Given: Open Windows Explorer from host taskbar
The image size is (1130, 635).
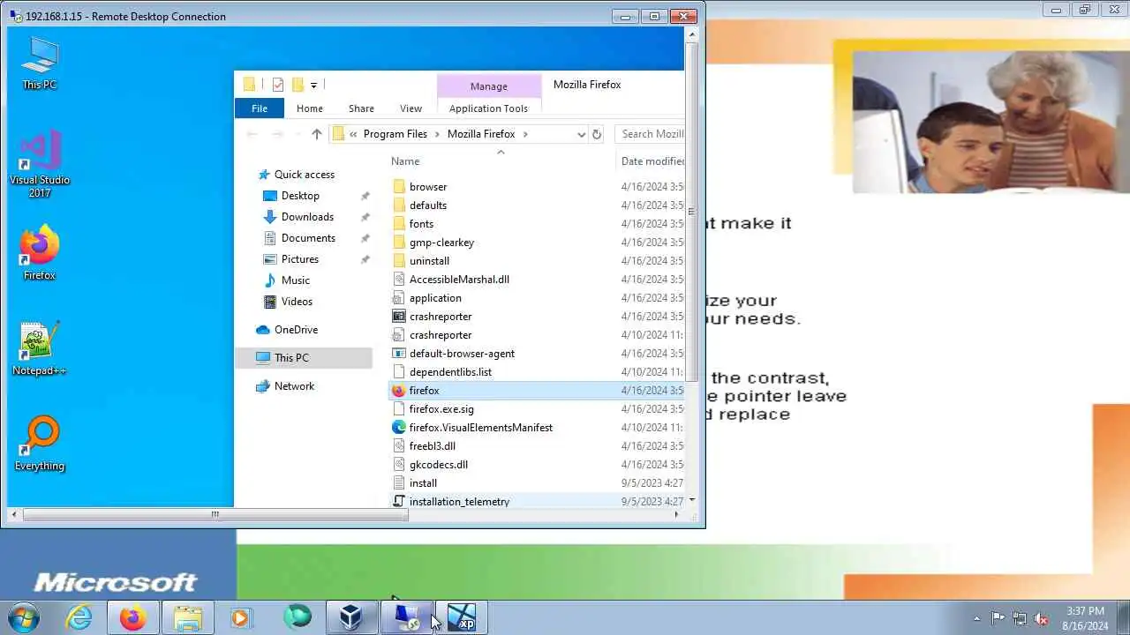Looking at the screenshot, I should pyautogui.click(x=188, y=617).
